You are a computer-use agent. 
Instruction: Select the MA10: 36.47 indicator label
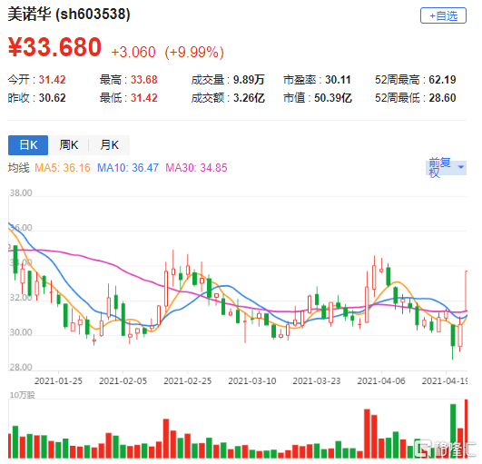point(128,168)
